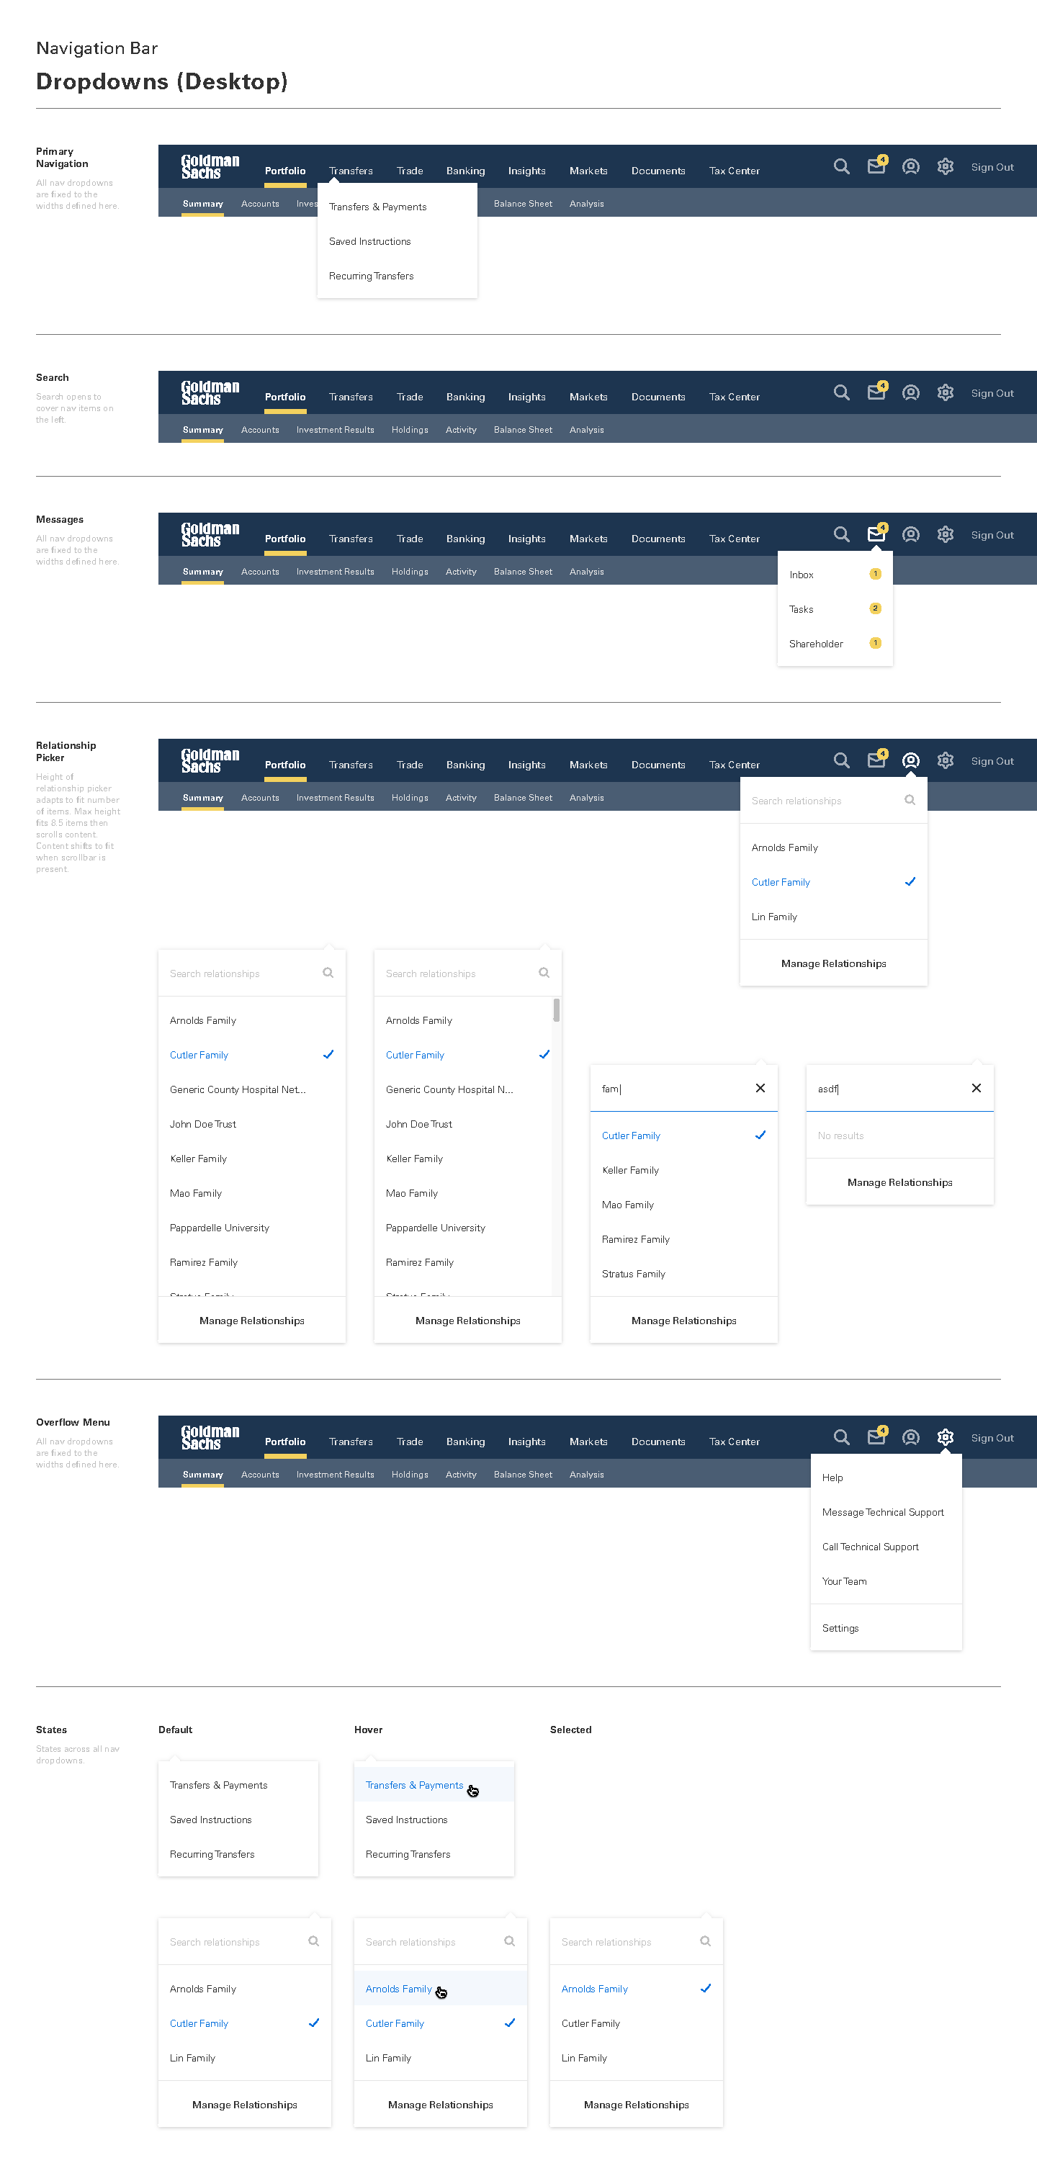
Task: Click search magnifier in Messages section bar
Action: (841, 534)
